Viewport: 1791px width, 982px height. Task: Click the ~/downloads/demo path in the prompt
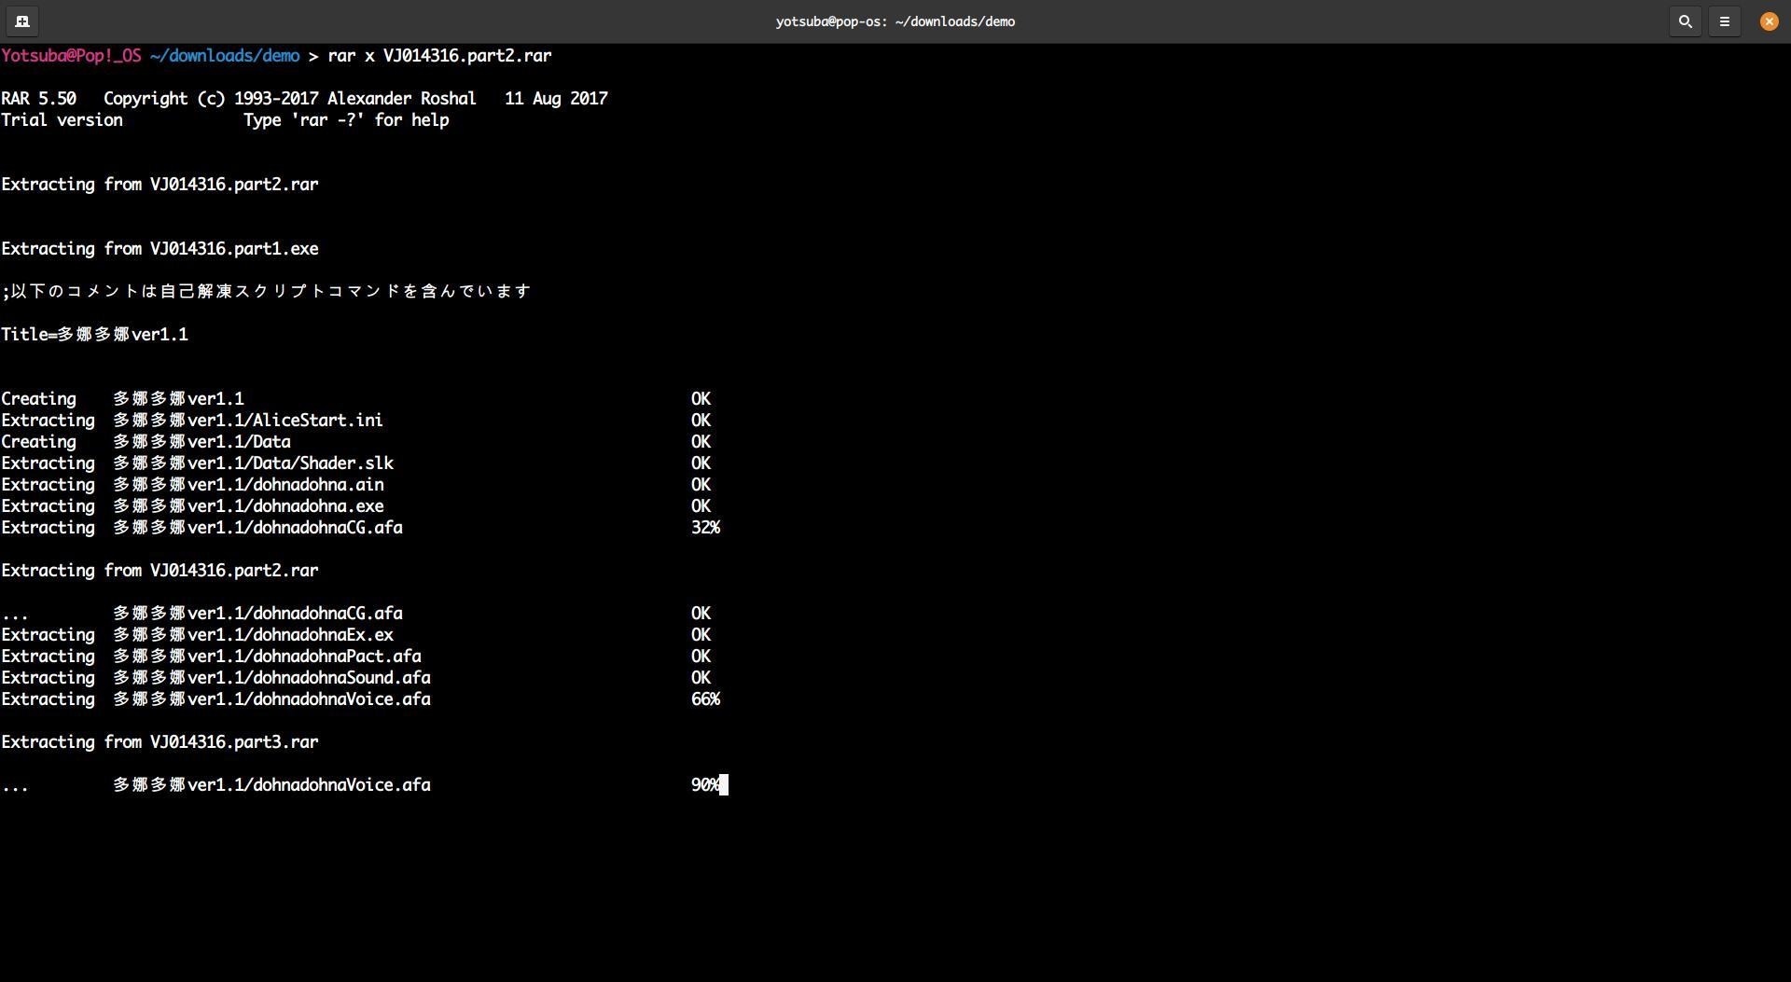tap(224, 56)
